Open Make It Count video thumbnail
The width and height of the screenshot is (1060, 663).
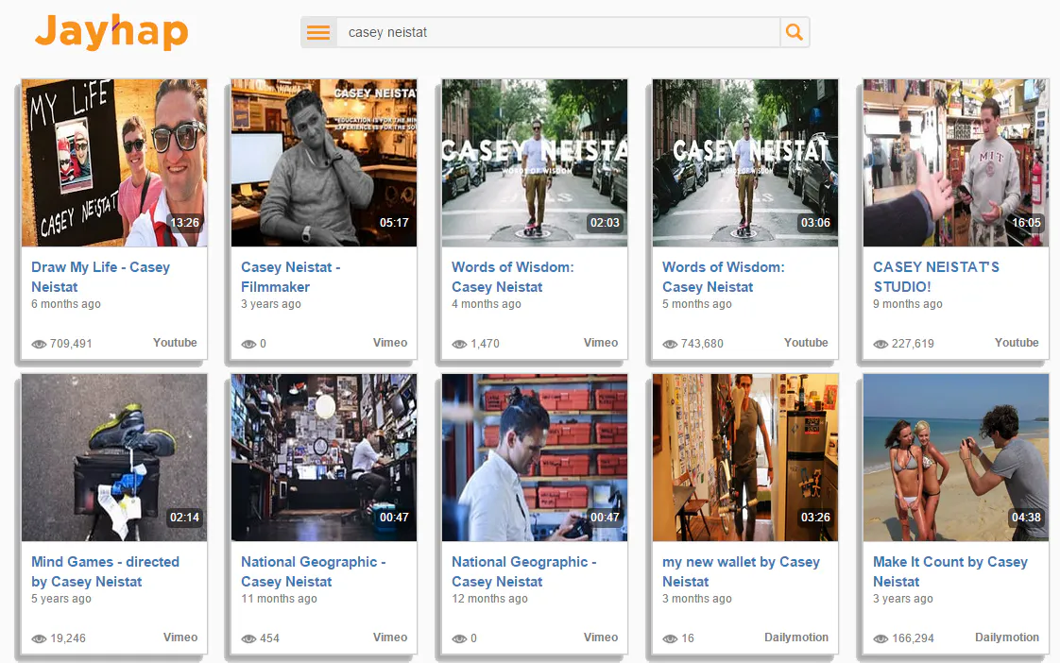click(956, 457)
